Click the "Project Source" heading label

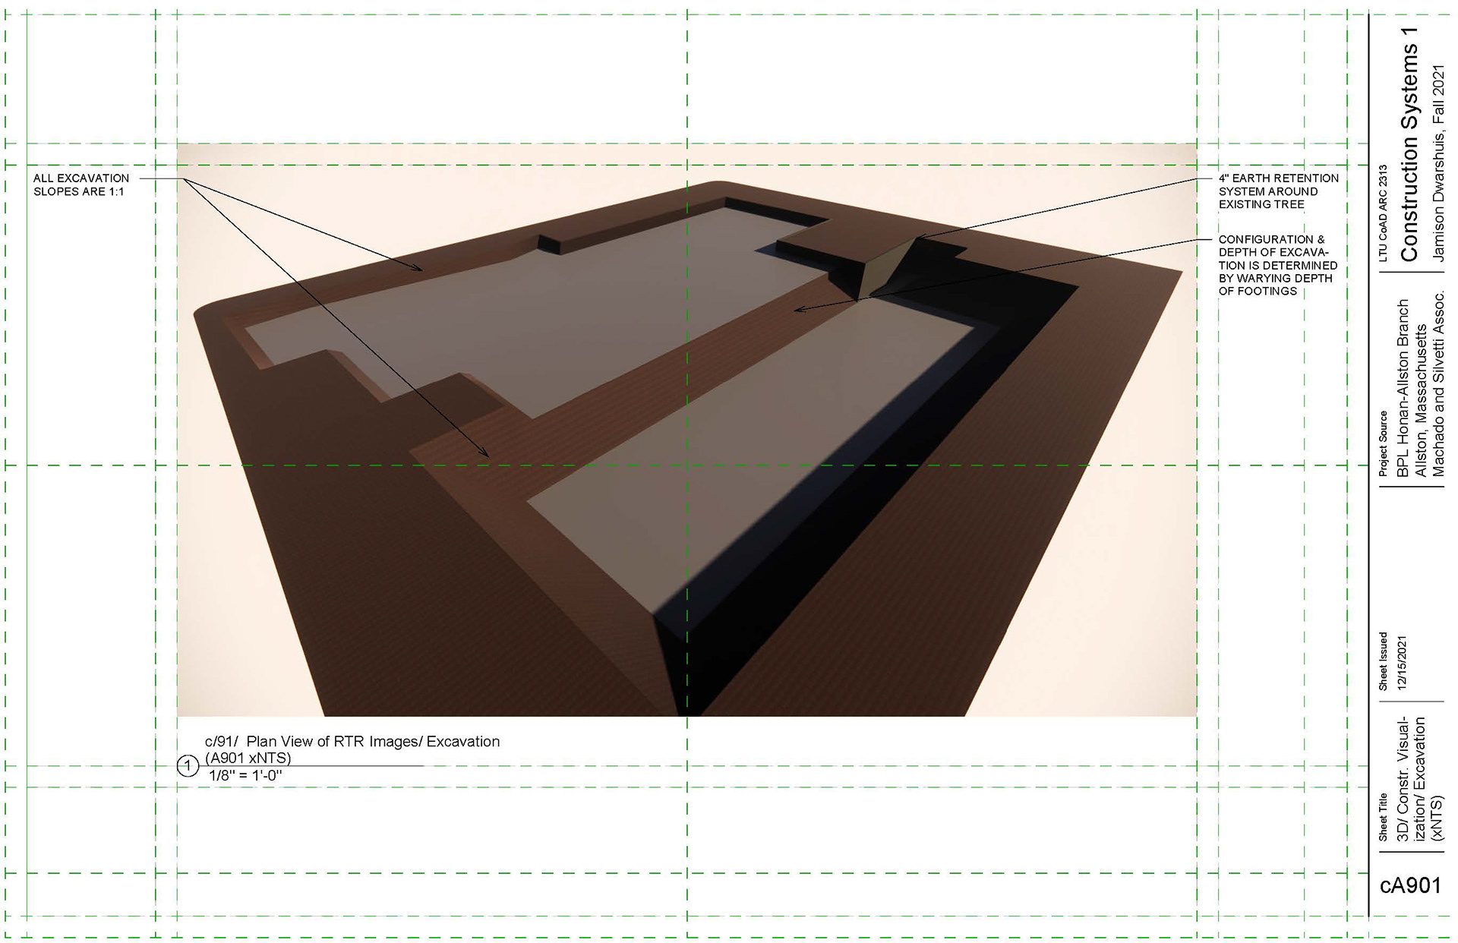coord(1383,443)
